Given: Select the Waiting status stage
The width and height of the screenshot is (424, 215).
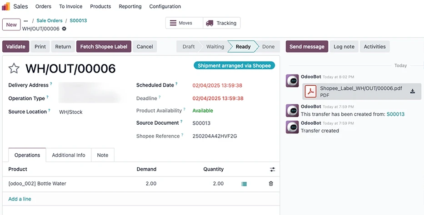Looking at the screenshot, I should tap(215, 46).
